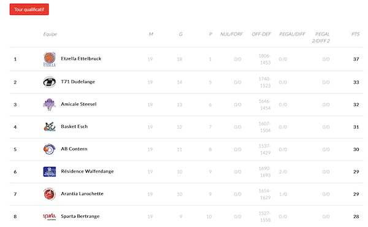
Task: Click the Amicale Steesel purple logo
Action: coord(50,104)
